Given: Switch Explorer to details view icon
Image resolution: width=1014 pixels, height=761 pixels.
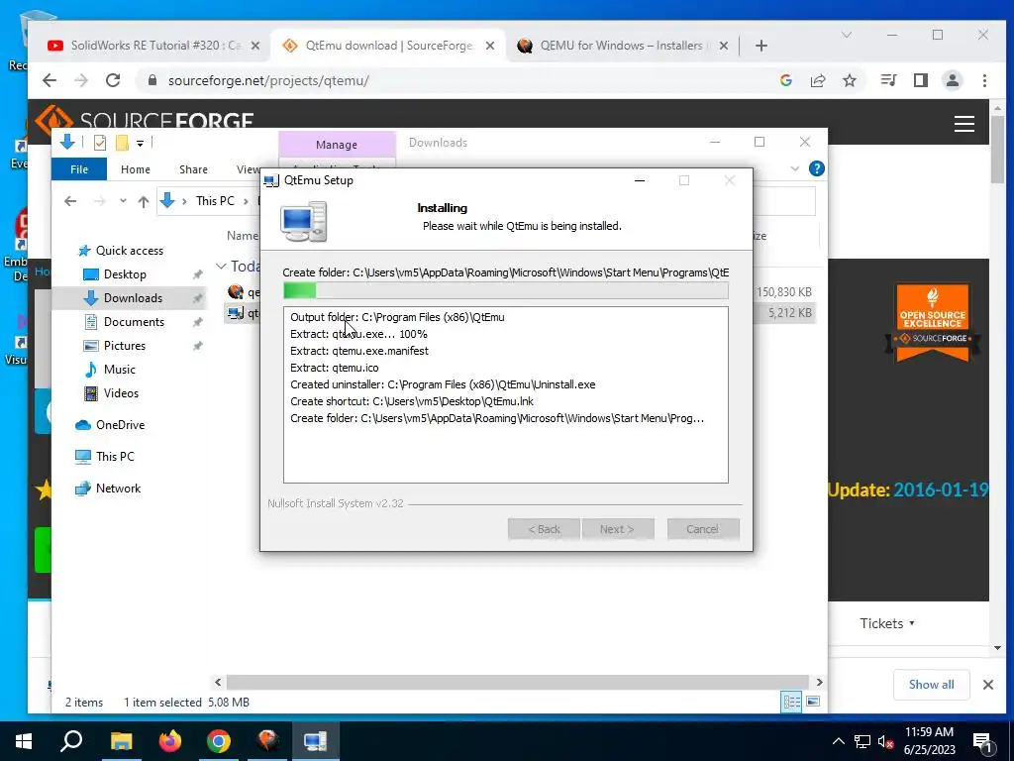Looking at the screenshot, I should point(791,702).
